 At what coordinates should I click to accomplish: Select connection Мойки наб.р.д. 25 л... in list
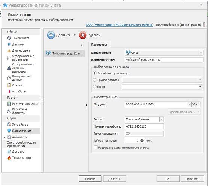click(x=64, y=53)
